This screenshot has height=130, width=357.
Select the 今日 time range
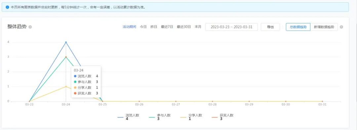click(143, 27)
